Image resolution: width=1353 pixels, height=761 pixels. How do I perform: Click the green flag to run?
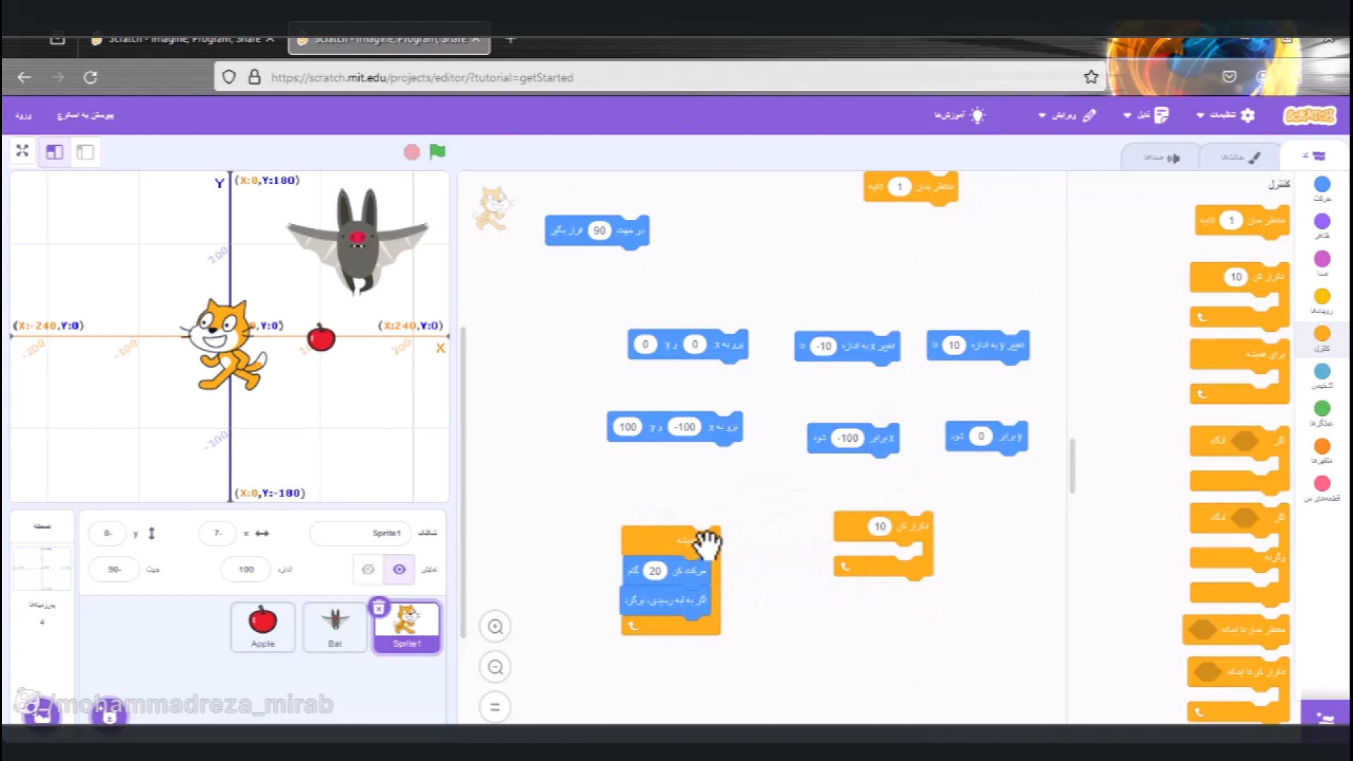coord(438,151)
